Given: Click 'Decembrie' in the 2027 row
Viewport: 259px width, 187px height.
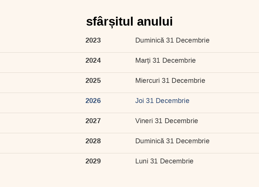Looking at the screenshot, I should tap(181, 121).
